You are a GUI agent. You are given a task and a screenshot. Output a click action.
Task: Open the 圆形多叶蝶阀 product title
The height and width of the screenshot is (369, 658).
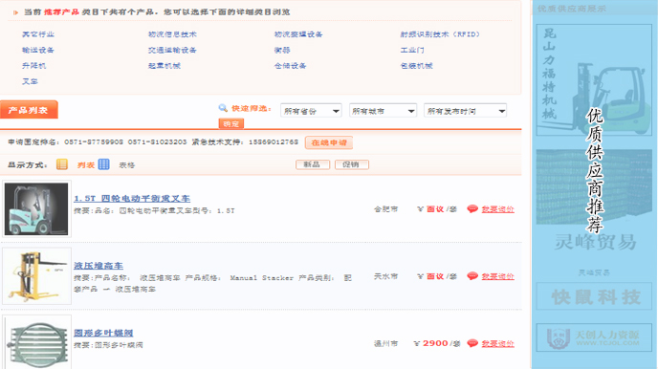(103, 333)
